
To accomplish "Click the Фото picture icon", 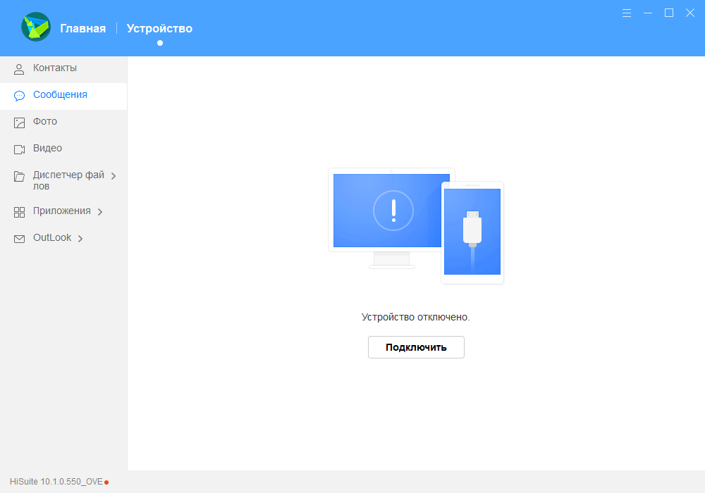I will 19,123.
